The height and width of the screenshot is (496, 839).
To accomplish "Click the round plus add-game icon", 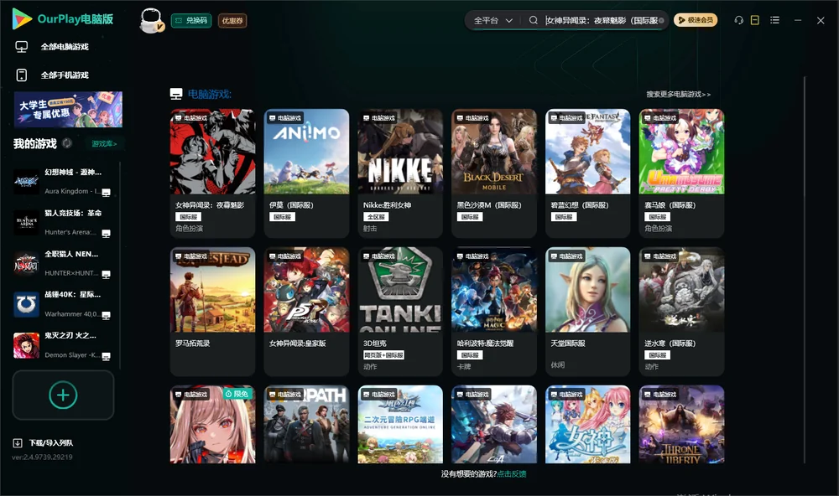I will [x=63, y=395].
